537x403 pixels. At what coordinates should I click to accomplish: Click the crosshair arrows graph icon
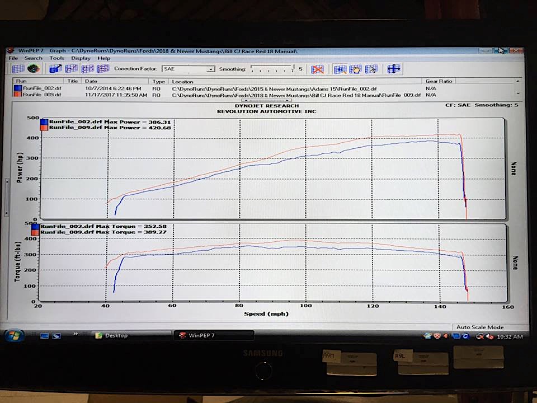[x=393, y=69]
